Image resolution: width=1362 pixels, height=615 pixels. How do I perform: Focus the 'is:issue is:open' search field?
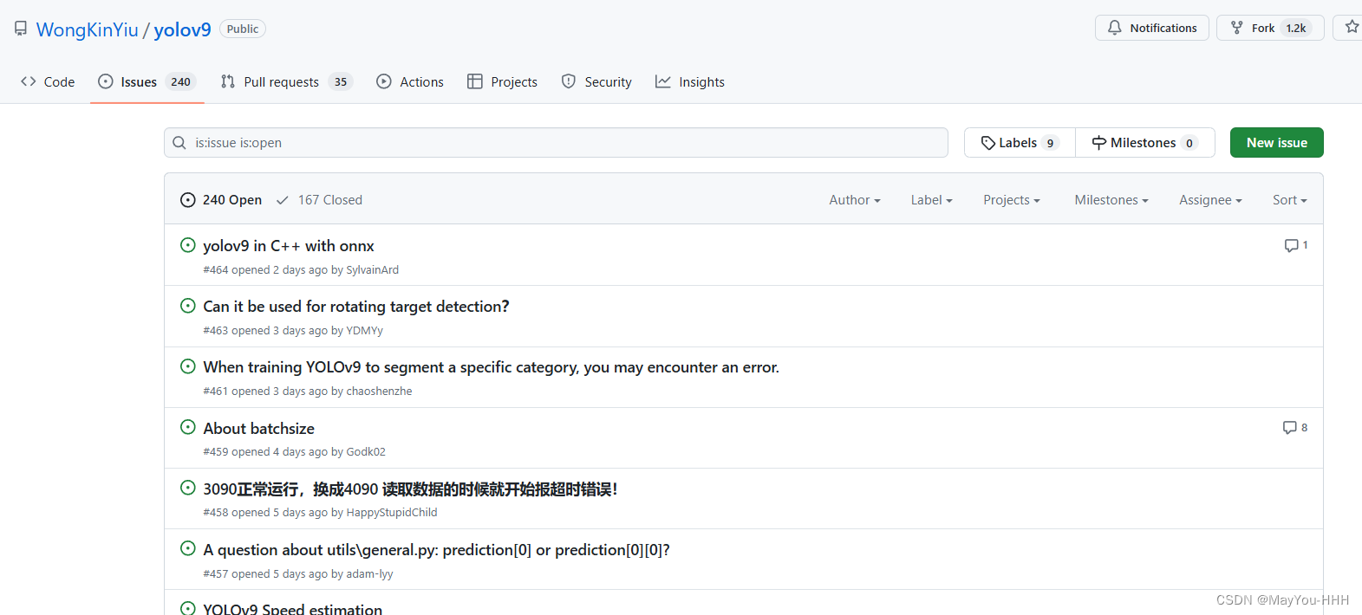click(x=556, y=143)
